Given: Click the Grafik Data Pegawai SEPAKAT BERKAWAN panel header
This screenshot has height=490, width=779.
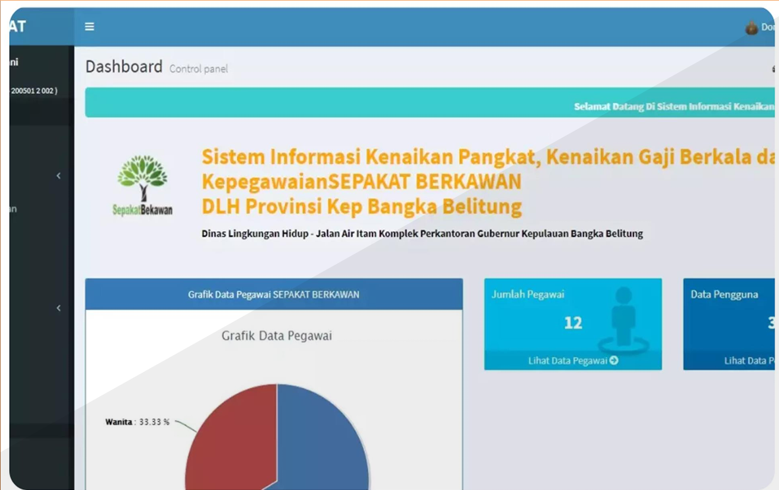Looking at the screenshot, I should pyautogui.click(x=274, y=294).
